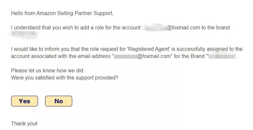This screenshot has height=130, width=253.
Task: Click the Thank you! closing line
Action: 24,123
